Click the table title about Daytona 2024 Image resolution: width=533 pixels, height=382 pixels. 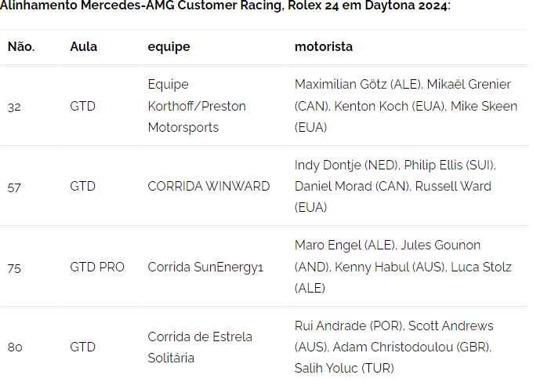pyautogui.click(x=226, y=6)
